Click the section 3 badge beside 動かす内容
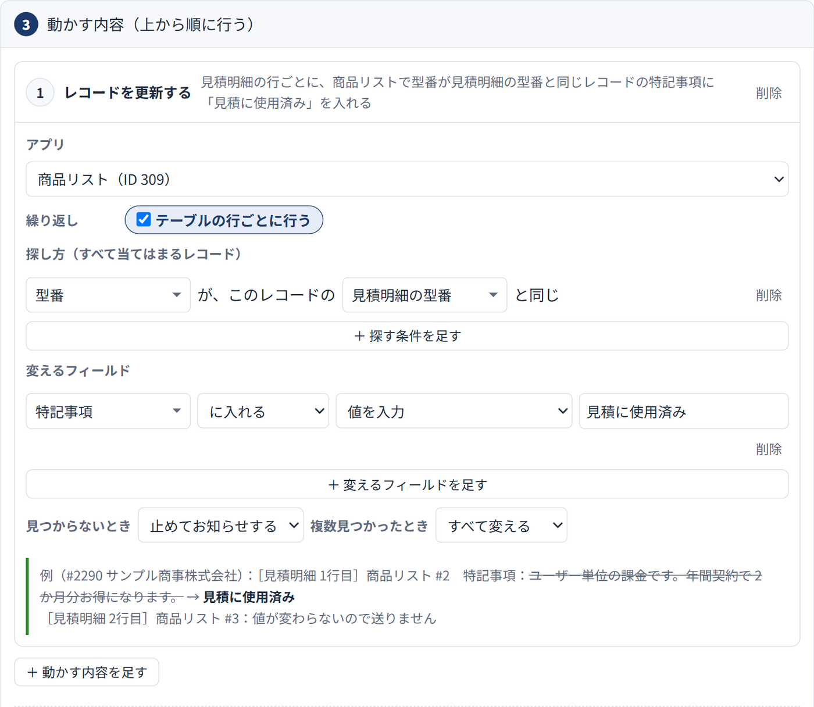814x707 pixels. [26, 24]
